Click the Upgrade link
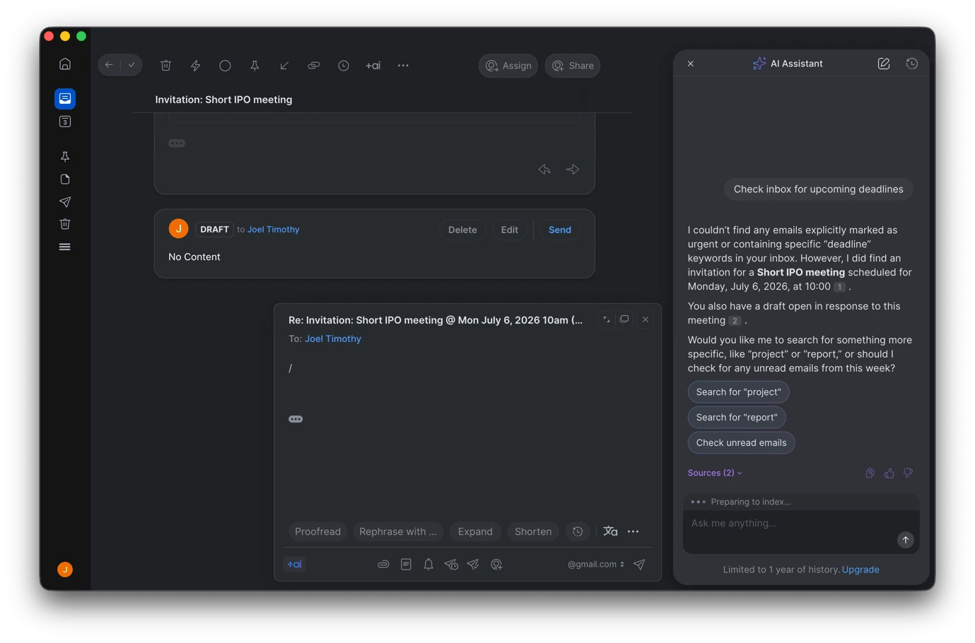This screenshot has height=643, width=975. pos(860,570)
